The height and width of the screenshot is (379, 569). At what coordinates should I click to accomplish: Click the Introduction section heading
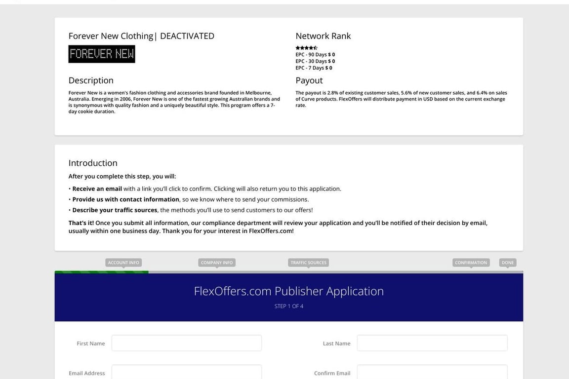(x=93, y=163)
